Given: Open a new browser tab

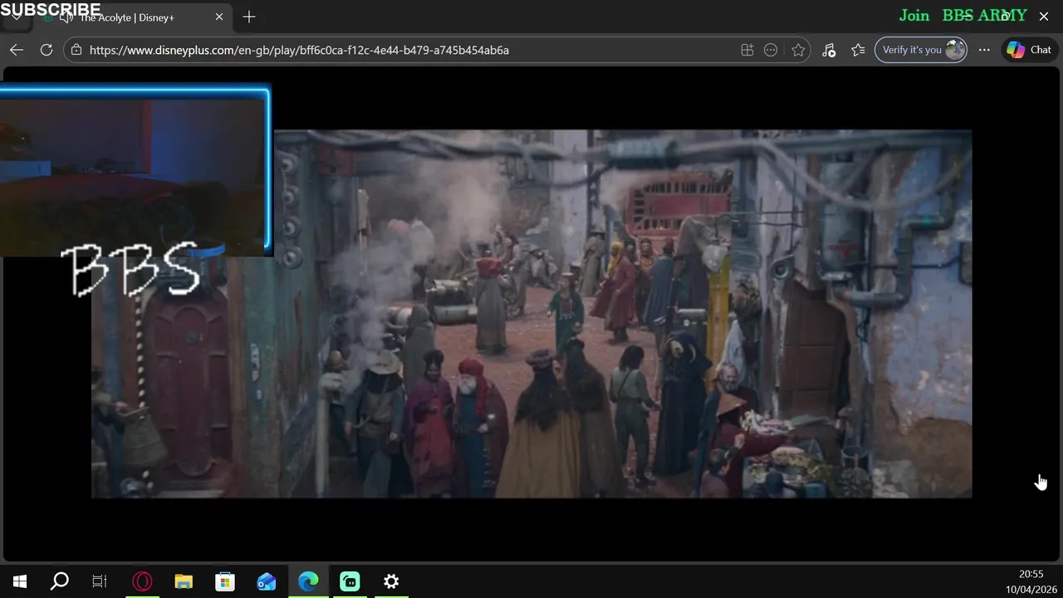Looking at the screenshot, I should [249, 17].
